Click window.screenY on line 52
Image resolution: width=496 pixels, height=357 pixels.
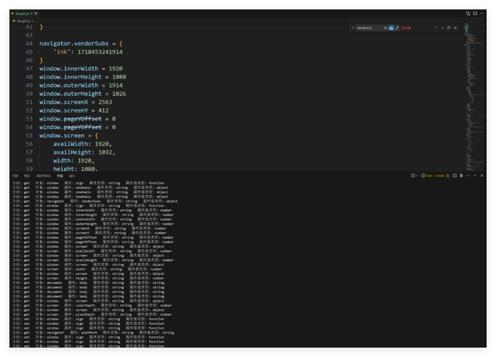tap(64, 111)
